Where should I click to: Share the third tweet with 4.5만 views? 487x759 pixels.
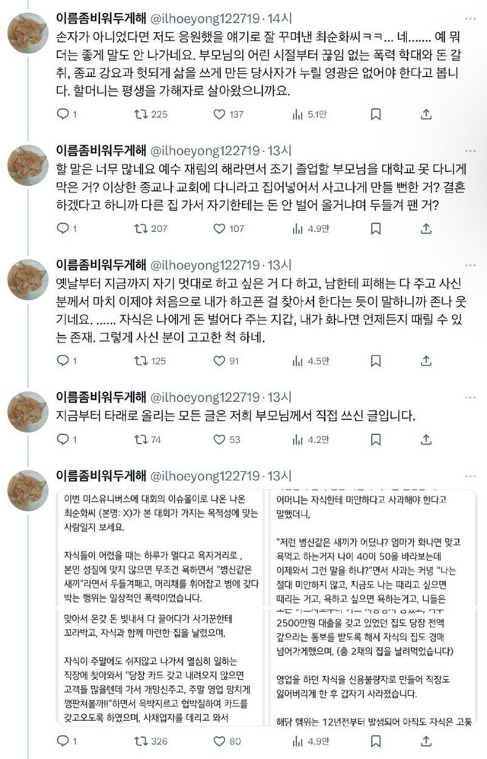coord(426,361)
